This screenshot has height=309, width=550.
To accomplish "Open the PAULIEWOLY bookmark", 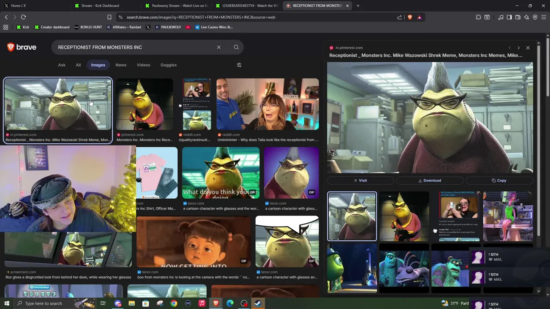I will pyautogui.click(x=168, y=27).
